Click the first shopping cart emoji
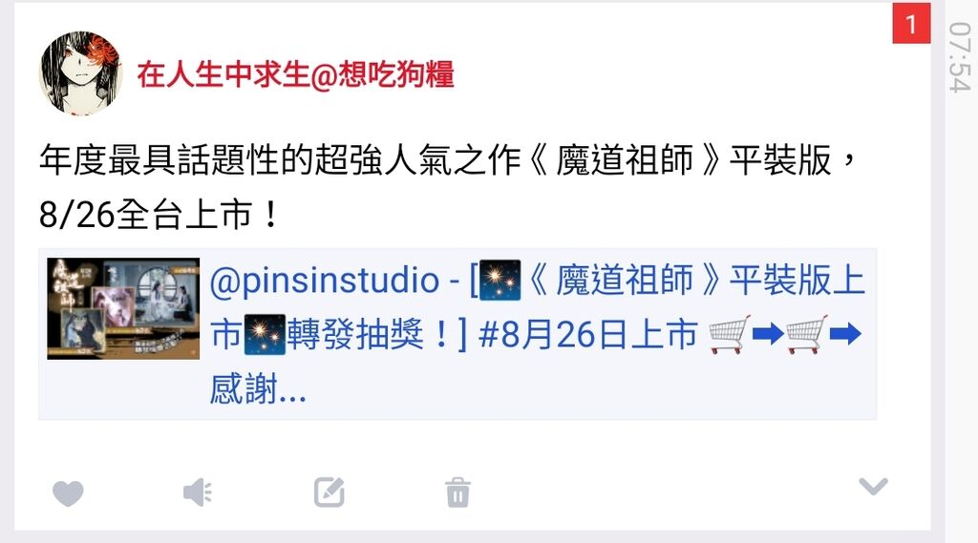This screenshot has width=978, height=543. [x=730, y=335]
